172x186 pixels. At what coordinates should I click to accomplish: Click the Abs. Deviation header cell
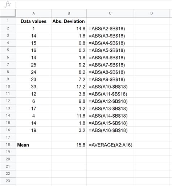69,21
